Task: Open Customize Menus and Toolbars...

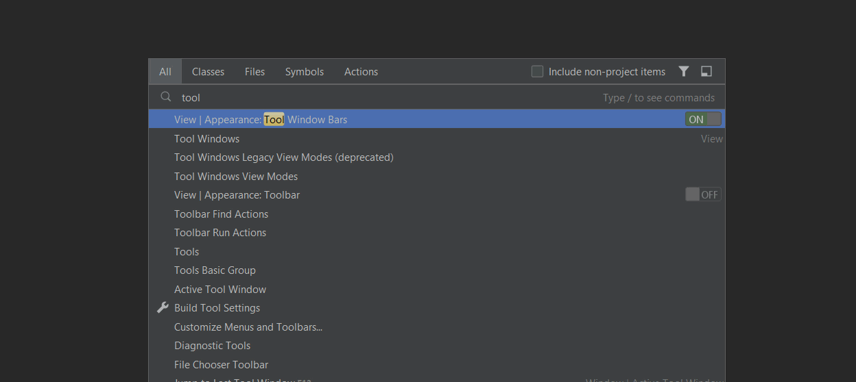Action: tap(437, 327)
